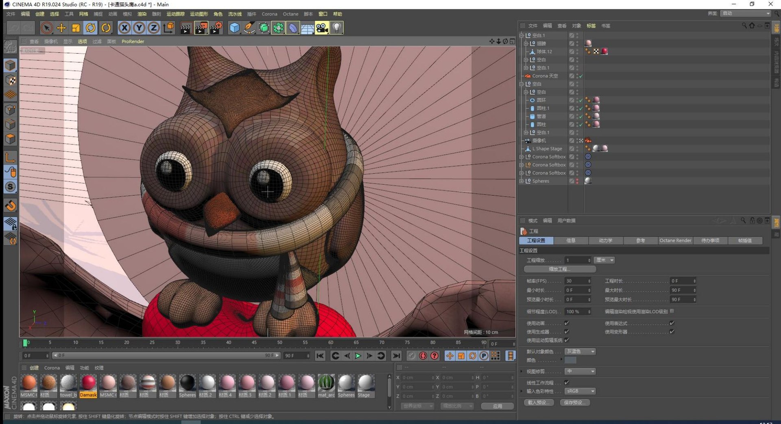
Task: Click the 颜色 color swatch
Action: point(570,360)
